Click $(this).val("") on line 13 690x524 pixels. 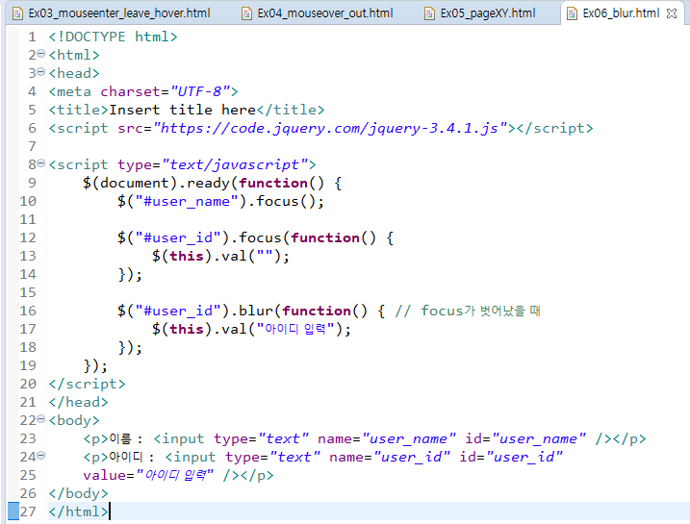point(220,257)
